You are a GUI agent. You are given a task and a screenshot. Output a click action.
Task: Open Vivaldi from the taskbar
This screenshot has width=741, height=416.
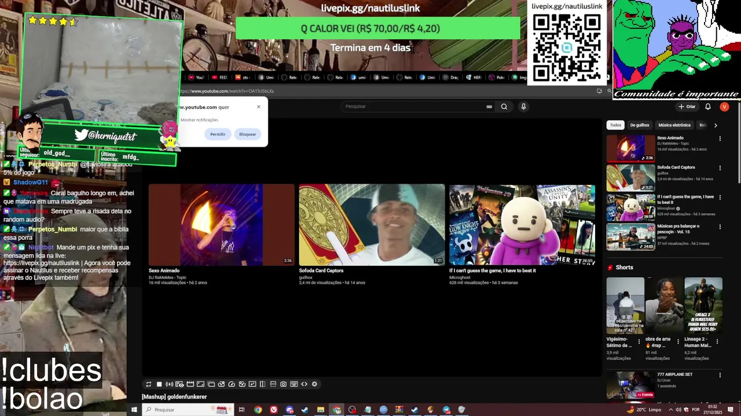[x=274, y=410]
